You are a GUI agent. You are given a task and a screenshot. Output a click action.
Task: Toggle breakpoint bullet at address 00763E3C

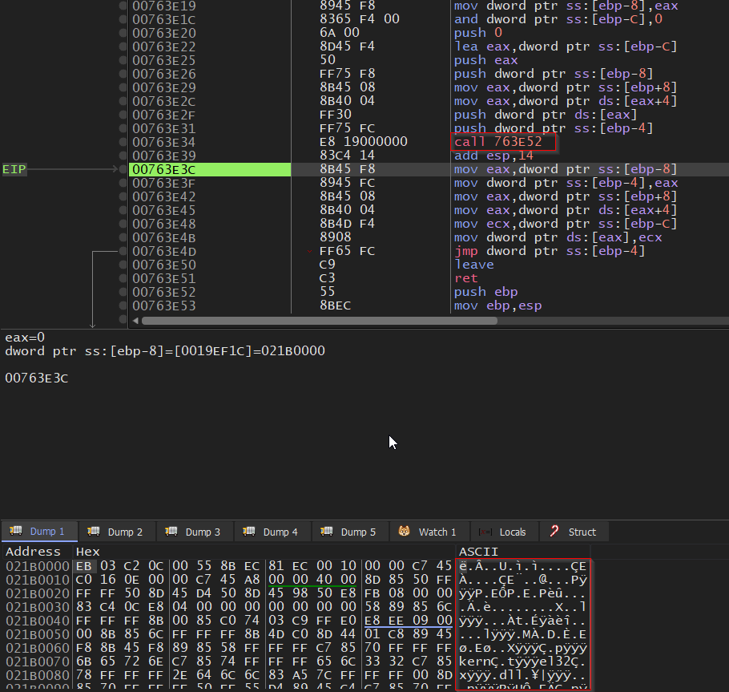(123, 169)
